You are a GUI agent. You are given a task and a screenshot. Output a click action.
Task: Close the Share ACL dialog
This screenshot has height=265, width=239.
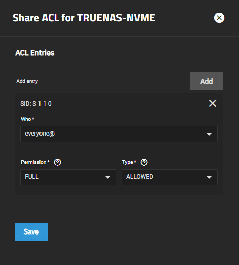pyautogui.click(x=219, y=18)
